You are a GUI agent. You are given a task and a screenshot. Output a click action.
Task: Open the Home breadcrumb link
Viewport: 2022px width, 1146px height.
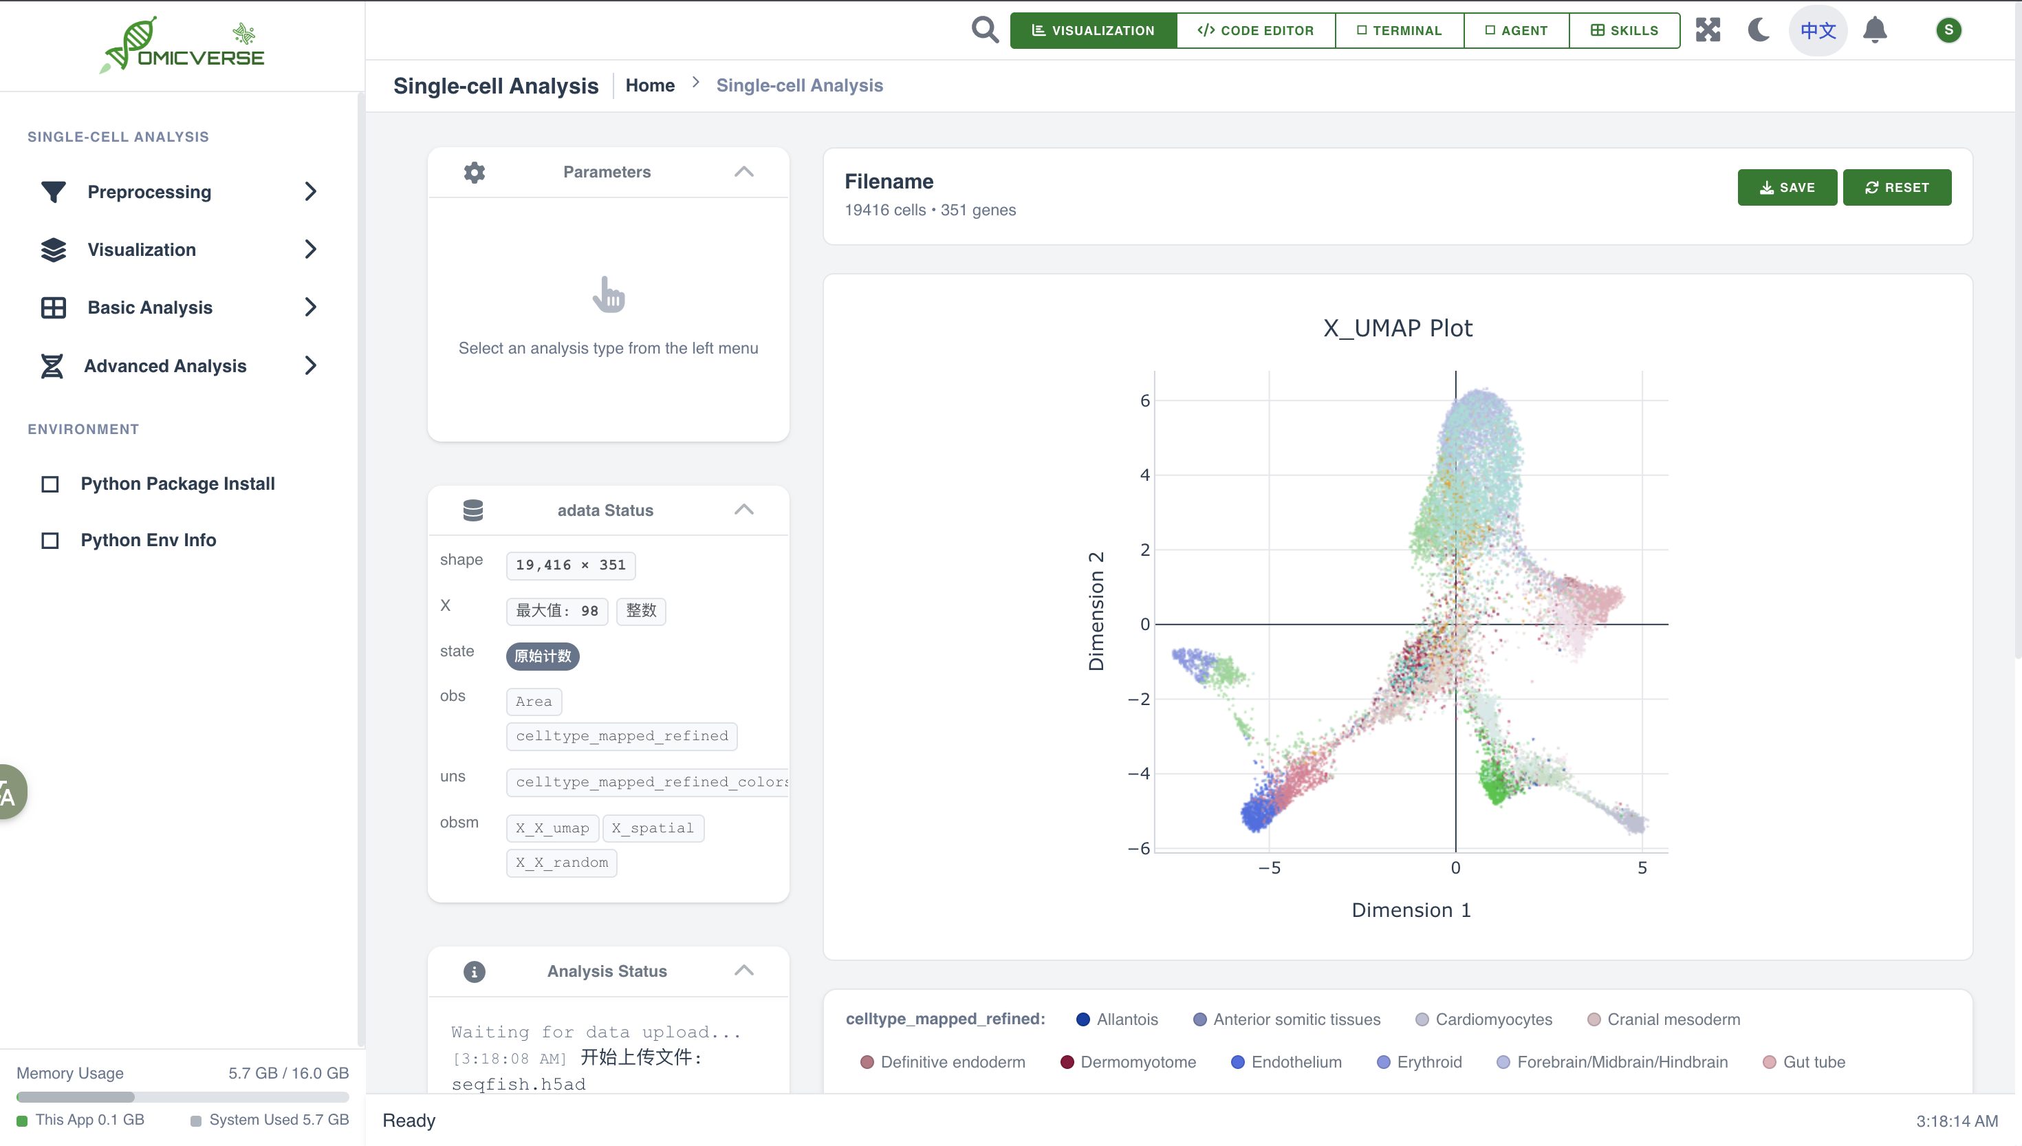pyautogui.click(x=650, y=85)
